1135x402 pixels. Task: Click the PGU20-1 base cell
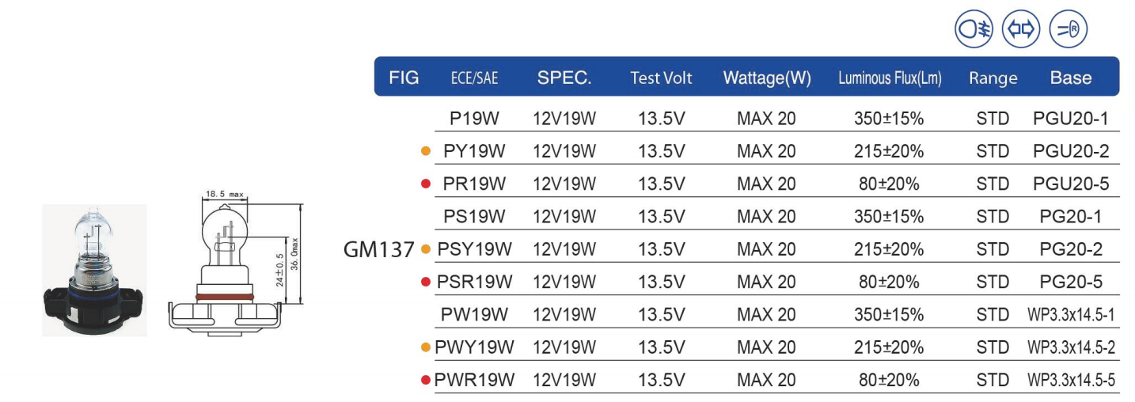click(x=1071, y=119)
